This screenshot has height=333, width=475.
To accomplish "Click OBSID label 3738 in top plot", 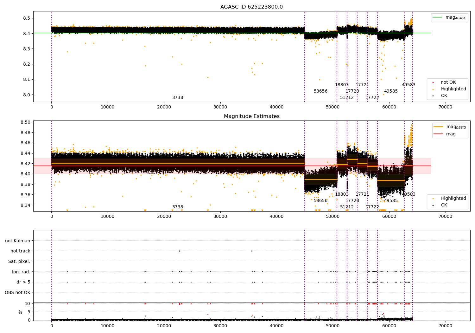I will [178, 98].
